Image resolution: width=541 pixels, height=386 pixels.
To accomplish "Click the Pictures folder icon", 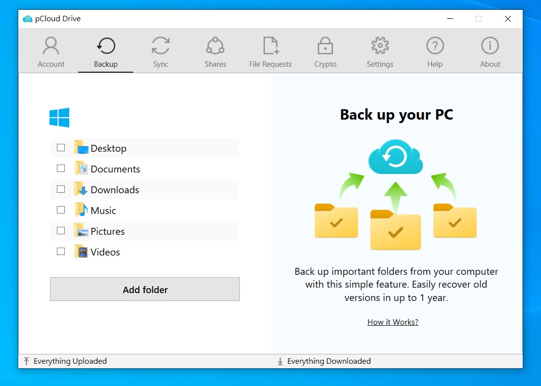I will point(81,230).
